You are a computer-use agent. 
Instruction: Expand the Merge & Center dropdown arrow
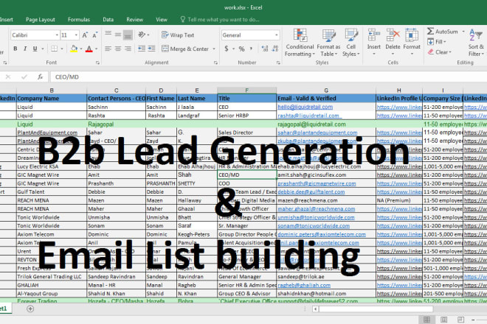pyautogui.click(x=214, y=49)
